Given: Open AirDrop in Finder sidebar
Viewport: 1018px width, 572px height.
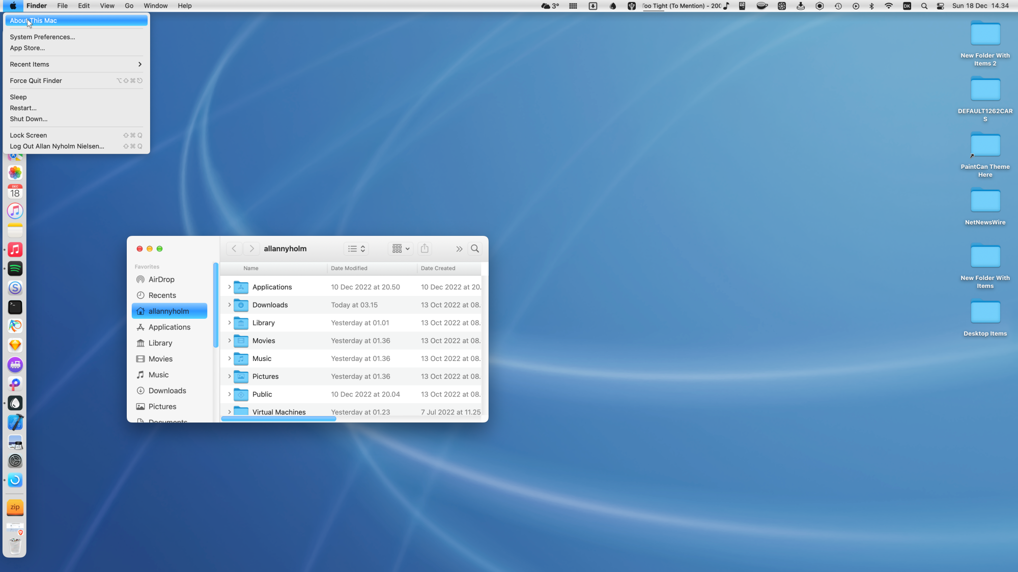Looking at the screenshot, I should (x=161, y=280).
